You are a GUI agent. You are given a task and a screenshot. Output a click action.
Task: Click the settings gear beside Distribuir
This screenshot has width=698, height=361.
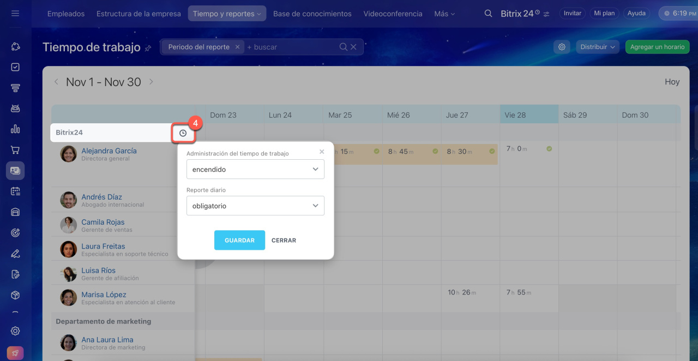click(x=562, y=47)
